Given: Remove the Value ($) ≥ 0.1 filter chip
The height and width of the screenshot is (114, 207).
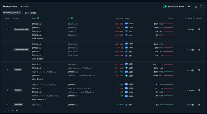Looking at the screenshot, I should tap(19, 13).
